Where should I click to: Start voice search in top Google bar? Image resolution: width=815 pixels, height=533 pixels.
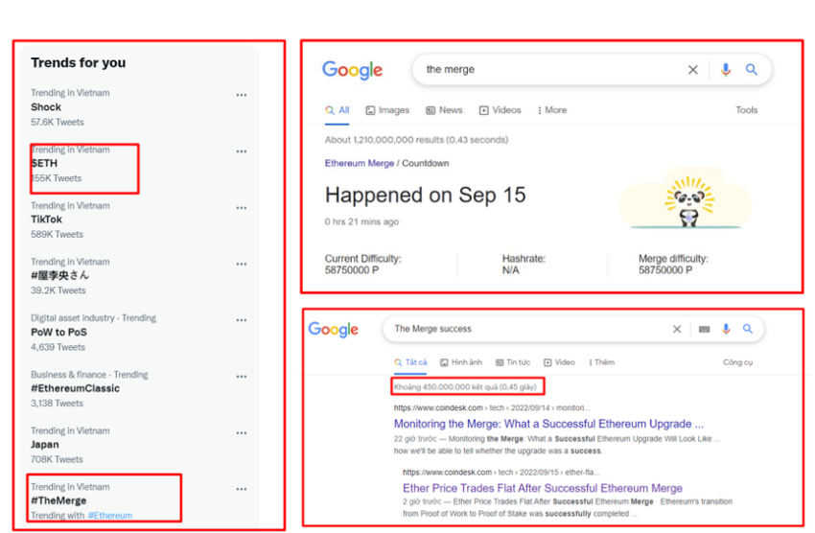pyautogui.click(x=726, y=70)
